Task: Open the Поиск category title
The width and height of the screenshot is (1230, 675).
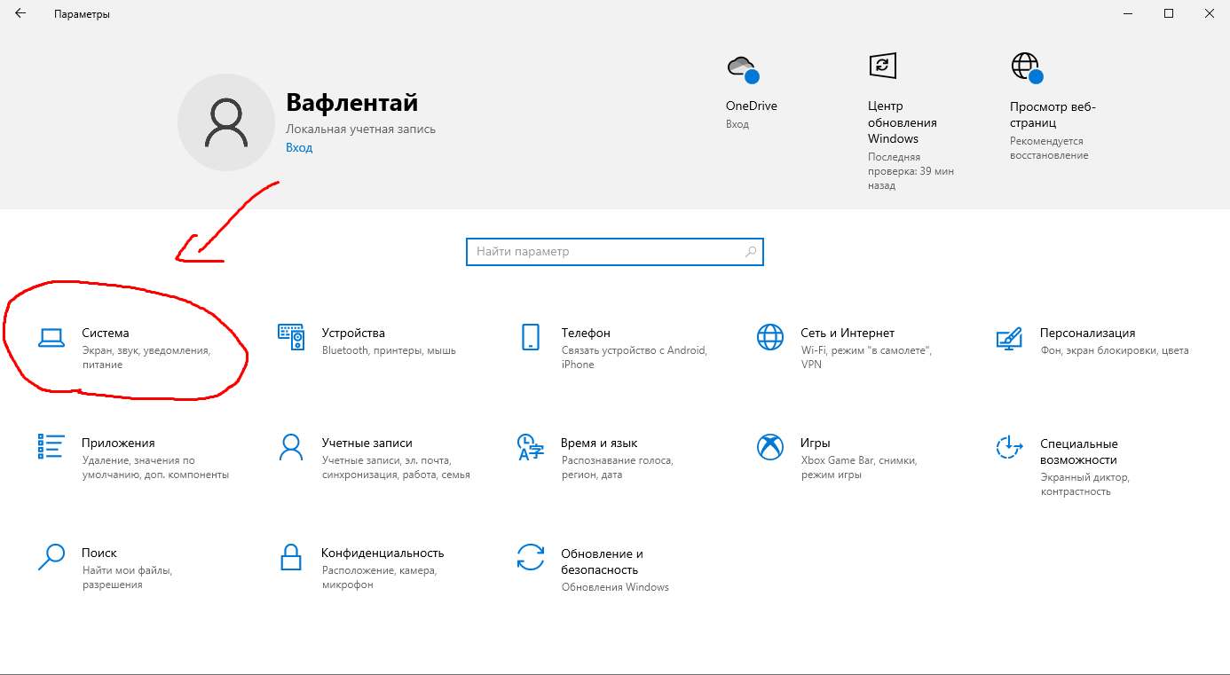Action: [x=99, y=553]
